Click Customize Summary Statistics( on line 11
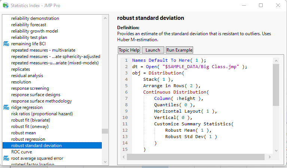 pos(194,124)
